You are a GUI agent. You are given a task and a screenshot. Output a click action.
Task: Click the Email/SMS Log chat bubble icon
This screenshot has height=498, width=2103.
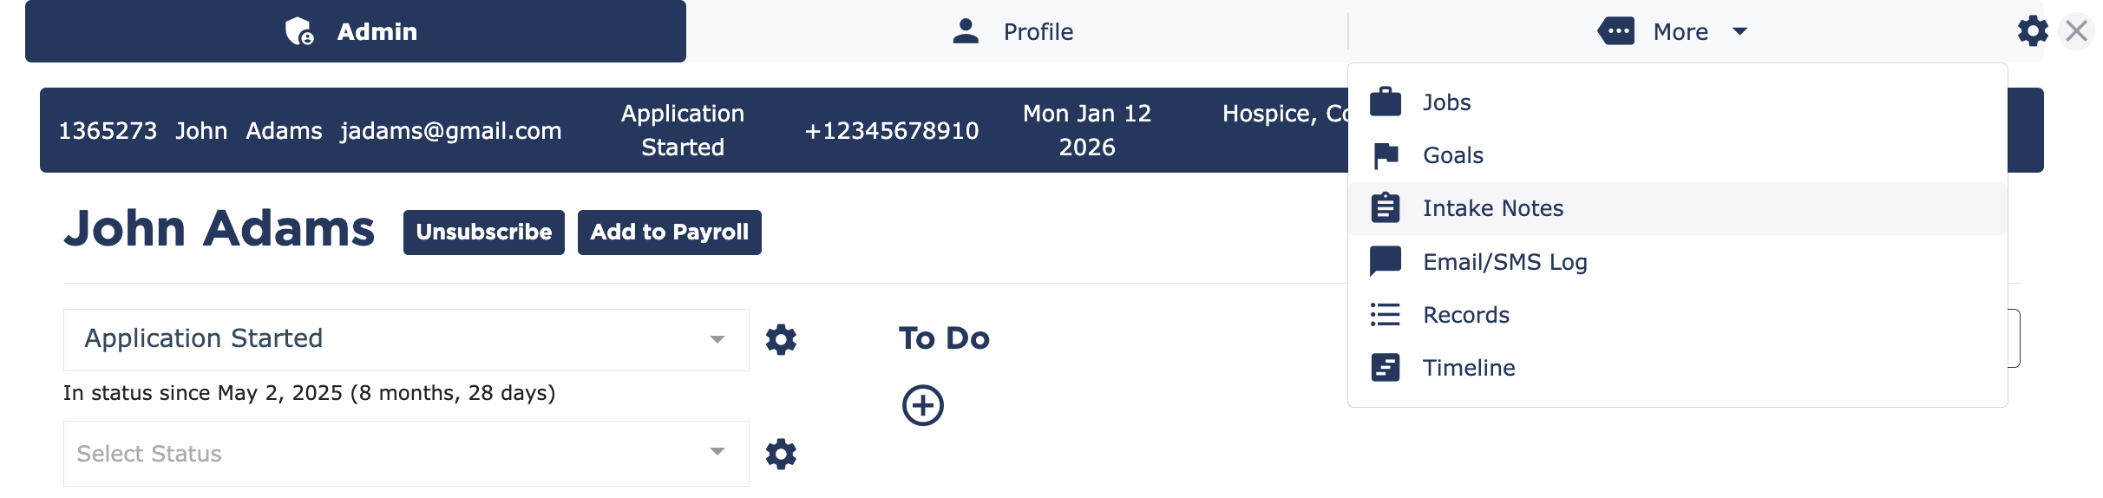[1386, 261]
